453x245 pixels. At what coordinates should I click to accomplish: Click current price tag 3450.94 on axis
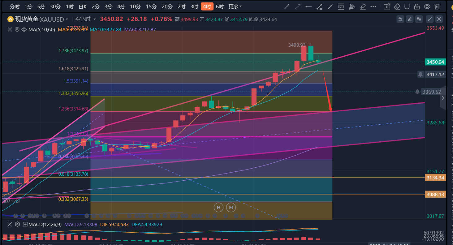(435, 62)
